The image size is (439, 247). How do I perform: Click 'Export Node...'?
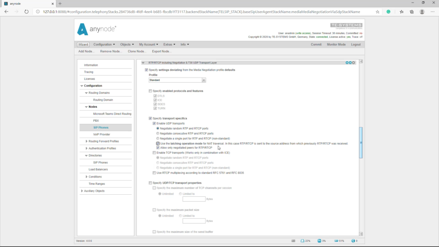(x=162, y=51)
